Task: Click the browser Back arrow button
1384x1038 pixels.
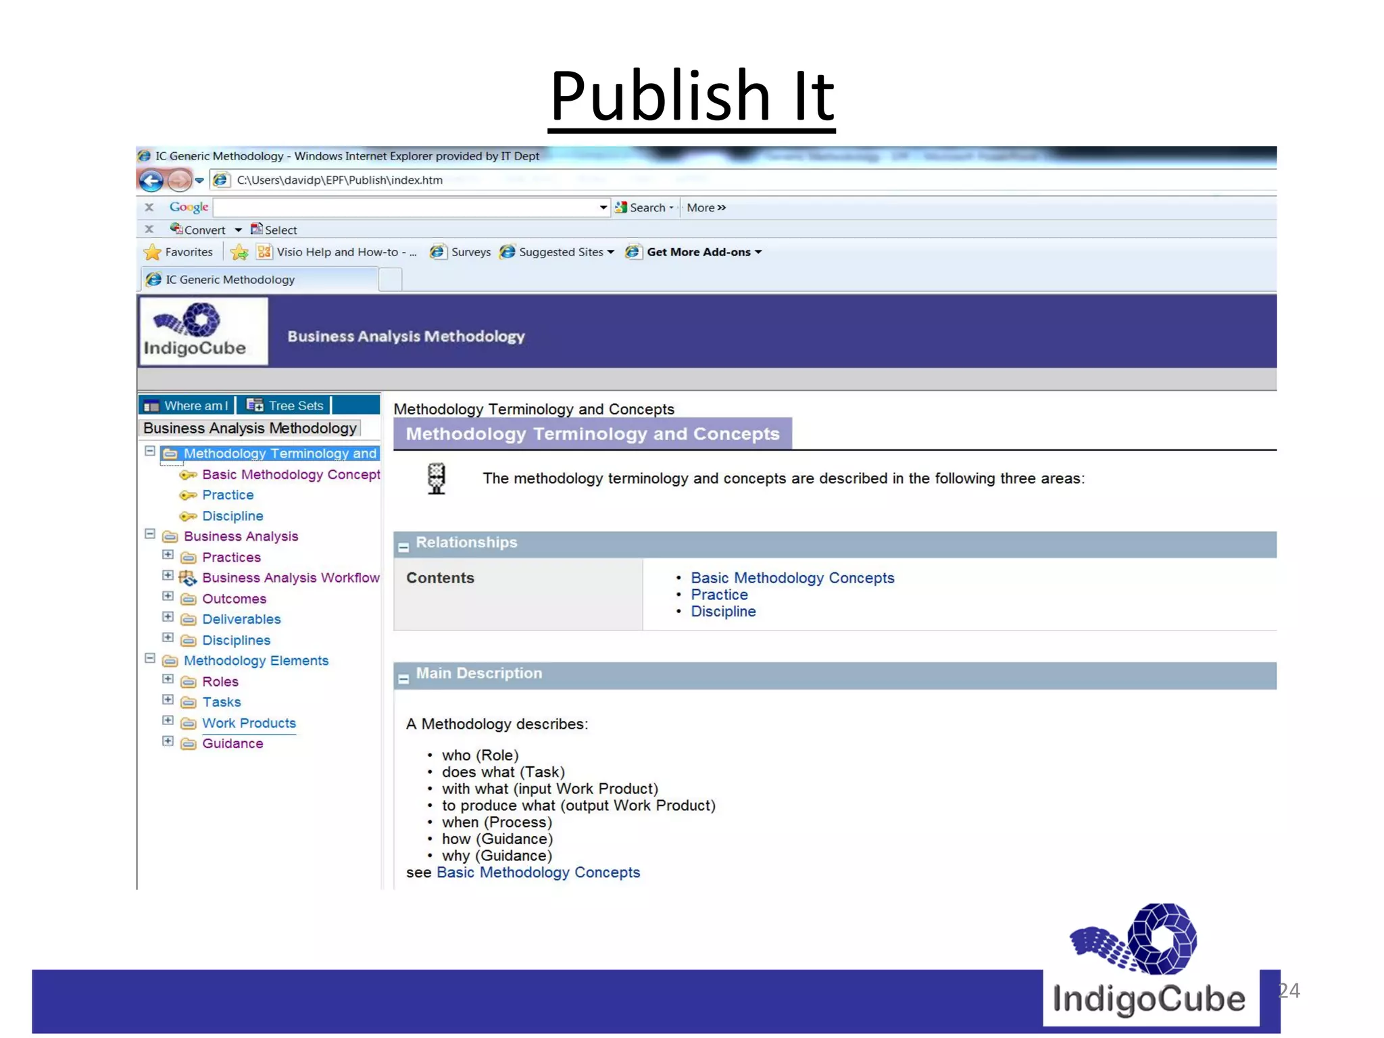Action: coord(151,180)
